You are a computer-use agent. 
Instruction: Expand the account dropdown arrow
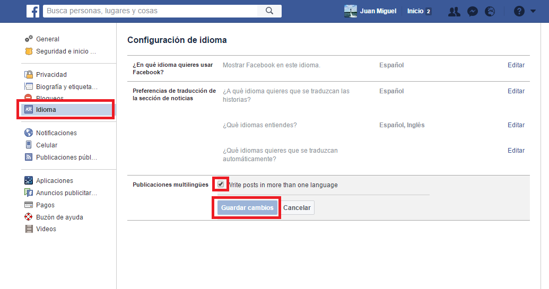[x=533, y=11]
